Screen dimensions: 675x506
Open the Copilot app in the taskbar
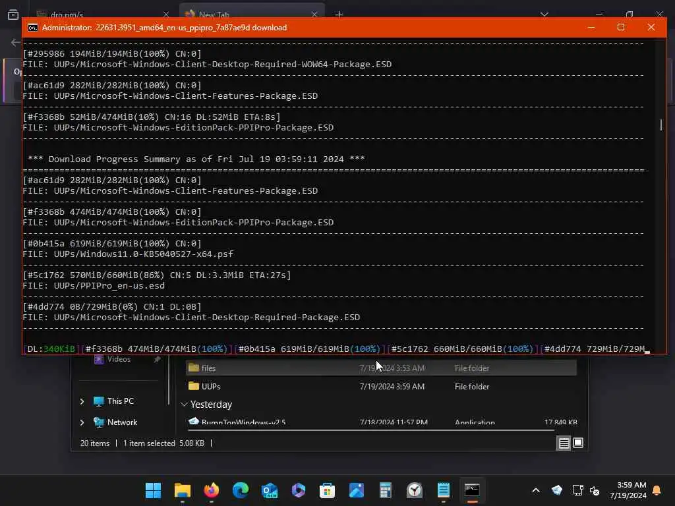click(299, 490)
